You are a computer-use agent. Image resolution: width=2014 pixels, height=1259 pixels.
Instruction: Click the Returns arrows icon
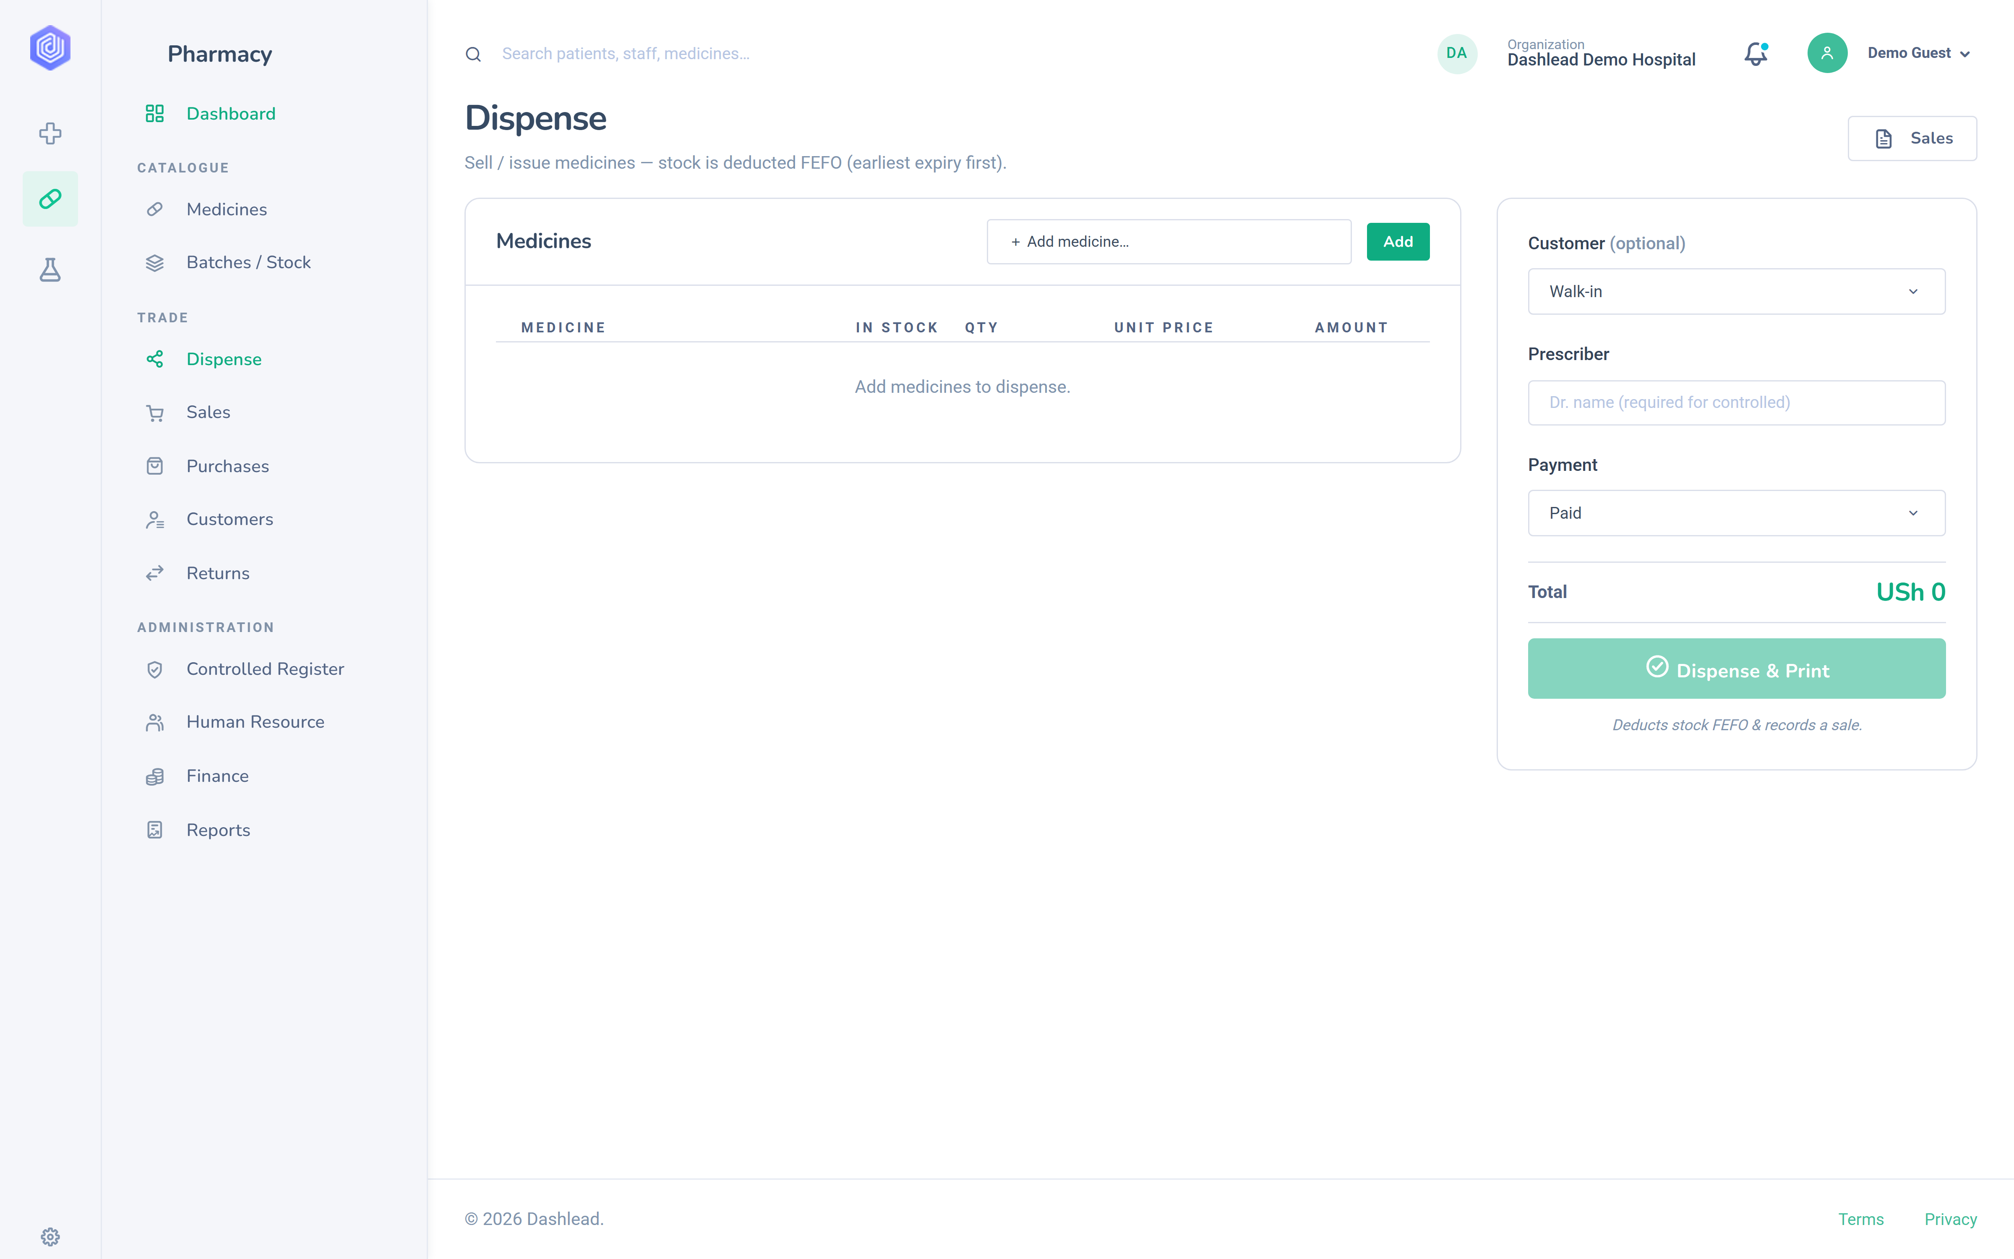pos(155,573)
